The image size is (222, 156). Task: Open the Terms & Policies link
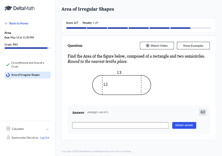click(123, 151)
